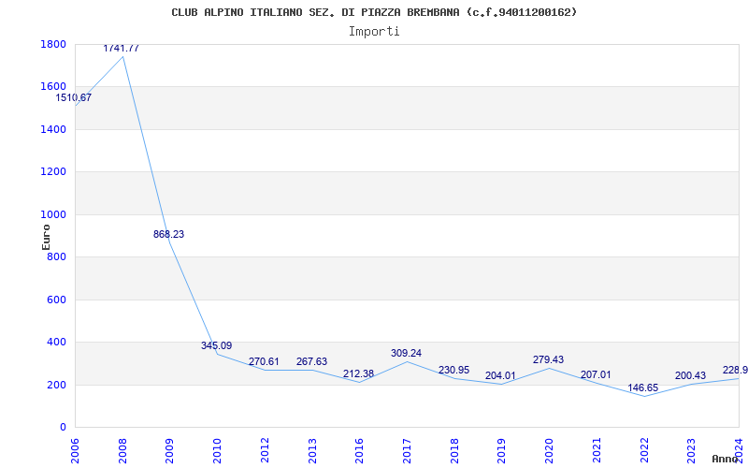The height and width of the screenshot is (468, 748).
Task: Click the 2024 year label
Action: click(739, 451)
